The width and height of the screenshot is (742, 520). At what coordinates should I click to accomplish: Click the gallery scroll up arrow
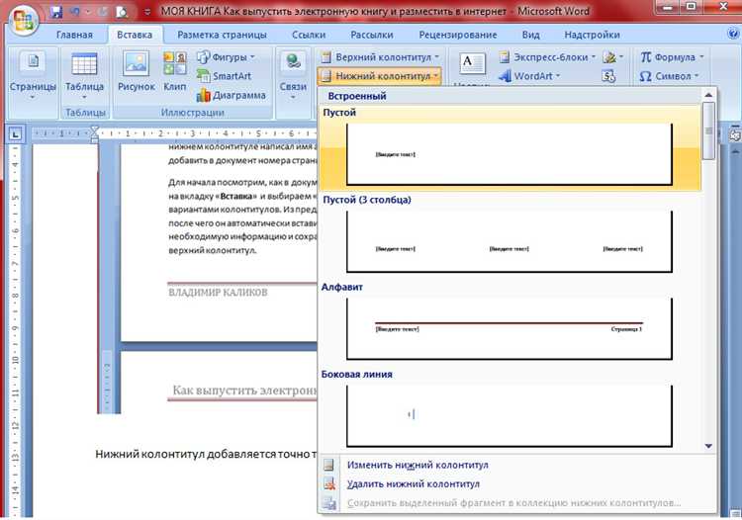coord(708,95)
